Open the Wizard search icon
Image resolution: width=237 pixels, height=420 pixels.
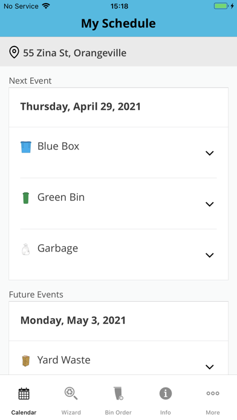click(71, 393)
